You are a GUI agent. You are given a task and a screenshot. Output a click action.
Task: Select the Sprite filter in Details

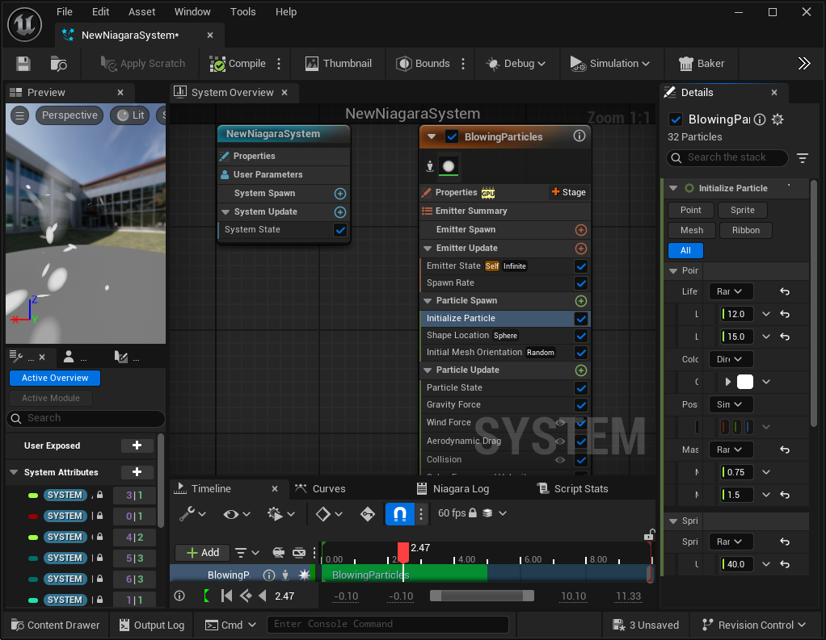[x=742, y=210]
